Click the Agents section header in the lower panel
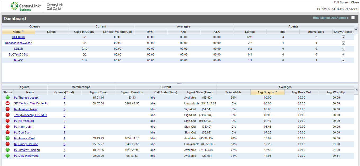This screenshot has height=166, width=360. coord(24,87)
